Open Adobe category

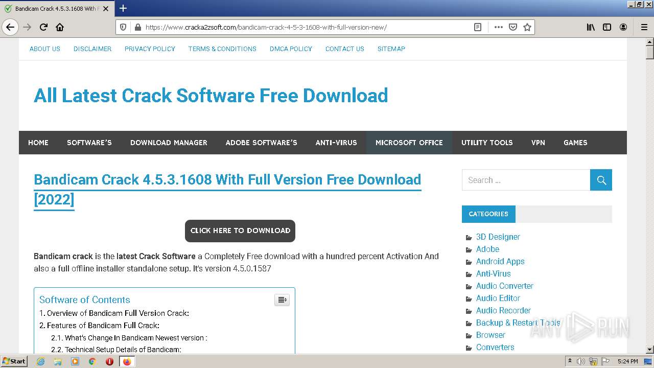[487, 249]
